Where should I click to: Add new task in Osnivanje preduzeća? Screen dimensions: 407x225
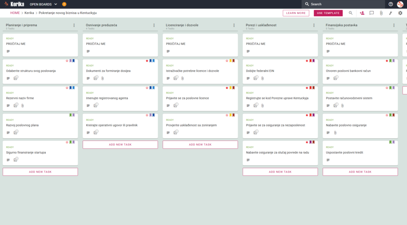(x=120, y=145)
